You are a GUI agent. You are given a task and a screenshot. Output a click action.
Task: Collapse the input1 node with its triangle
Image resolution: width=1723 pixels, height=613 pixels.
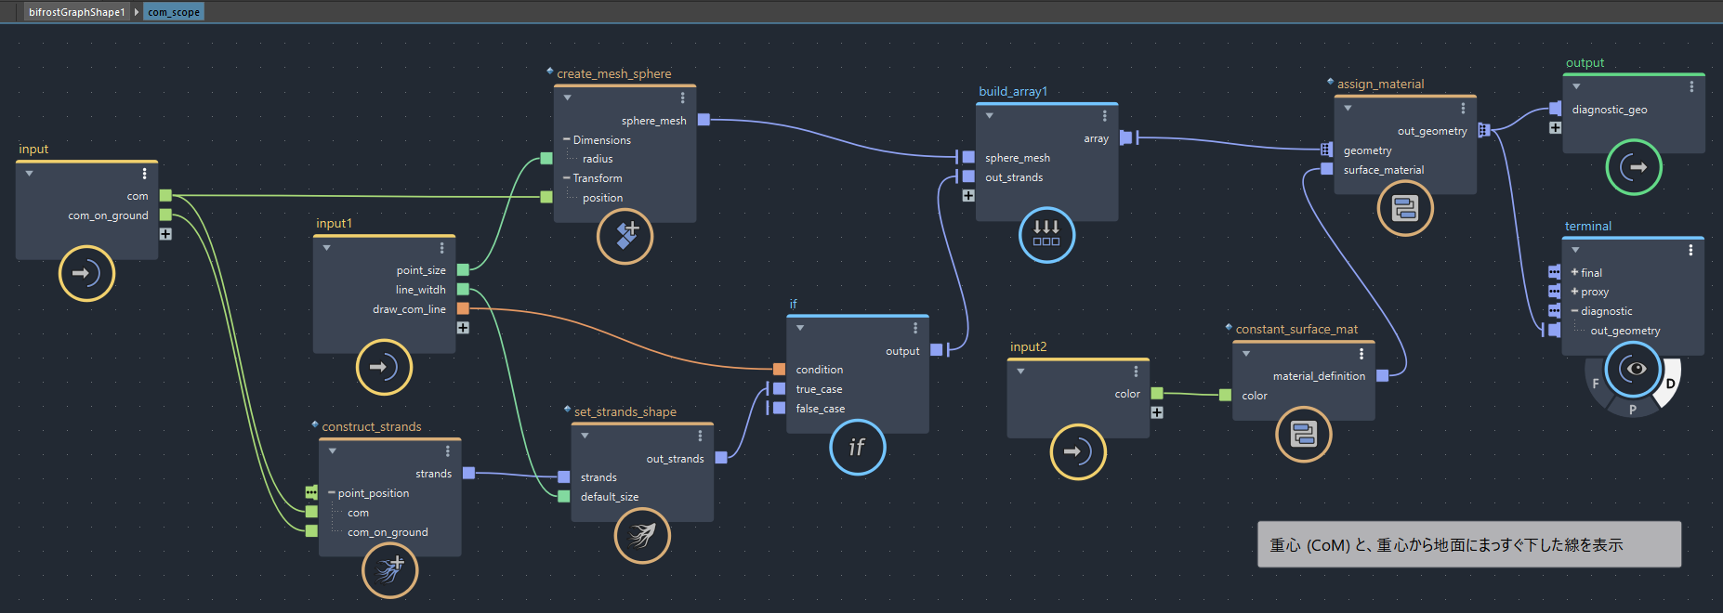pyautogui.click(x=327, y=248)
